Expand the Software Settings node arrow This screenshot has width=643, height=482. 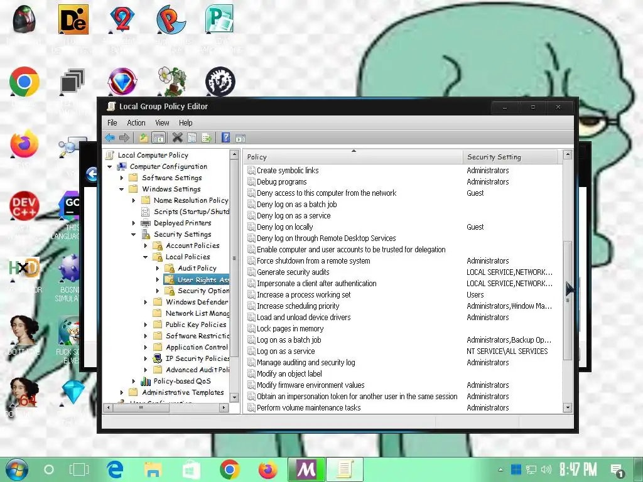121,178
